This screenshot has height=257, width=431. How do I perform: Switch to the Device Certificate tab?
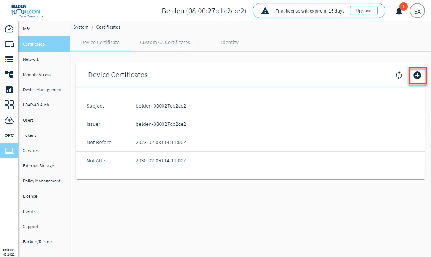click(100, 42)
